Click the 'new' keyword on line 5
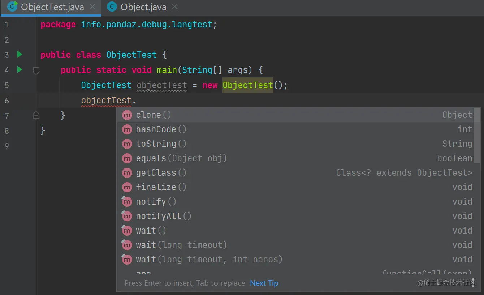484x295 pixels. click(210, 85)
